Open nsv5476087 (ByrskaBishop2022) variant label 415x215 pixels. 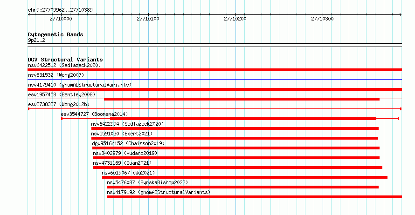[x=147, y=182]
